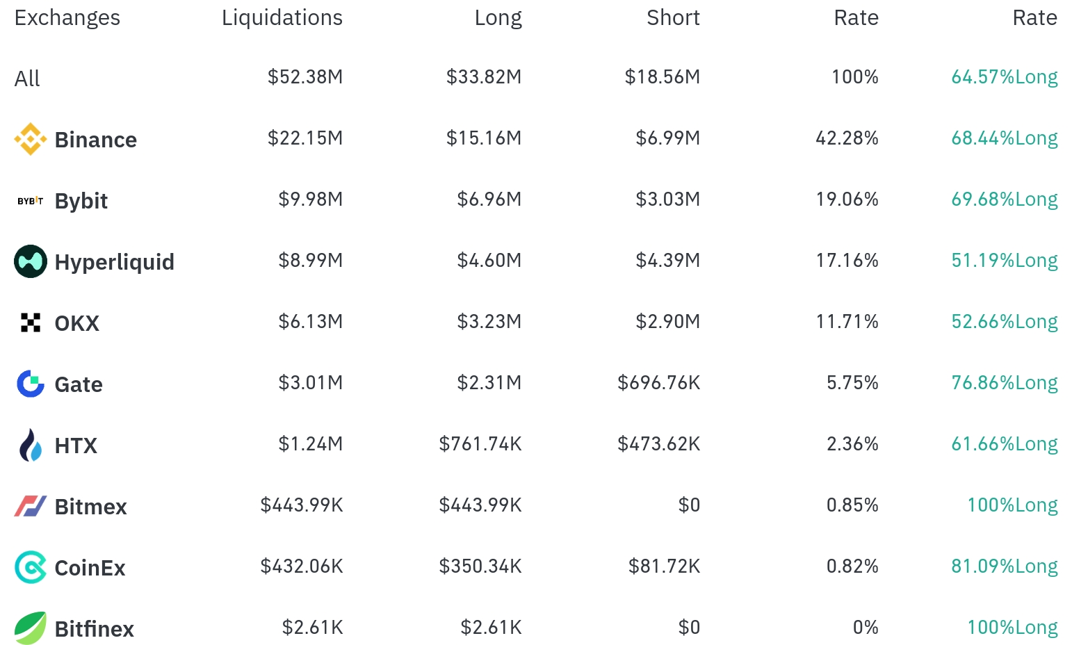Click the OKX logo icon
This screenshot has width=1072, height=645.
click(31, 322)
